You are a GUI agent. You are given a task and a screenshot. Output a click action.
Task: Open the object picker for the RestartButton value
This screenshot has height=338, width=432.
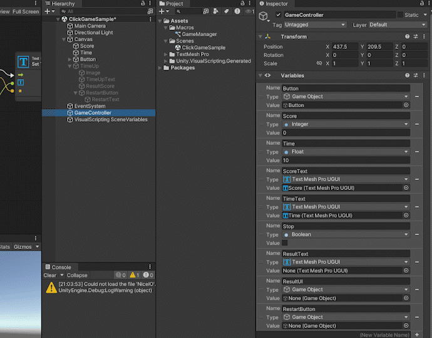(x=406, y=325)
